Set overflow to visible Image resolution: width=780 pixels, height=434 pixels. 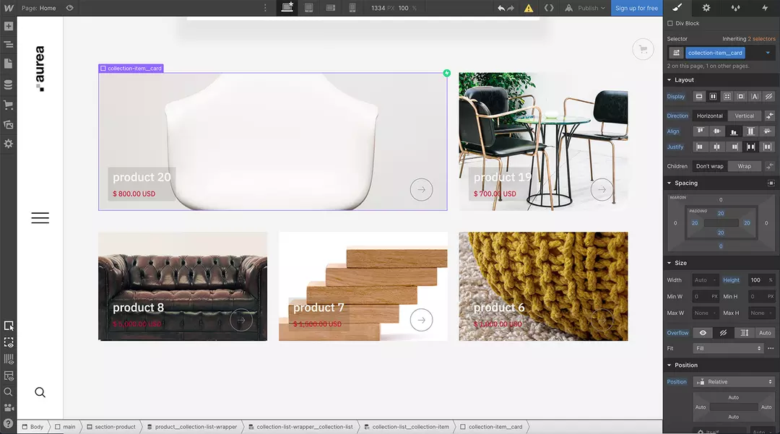[703, 333]
